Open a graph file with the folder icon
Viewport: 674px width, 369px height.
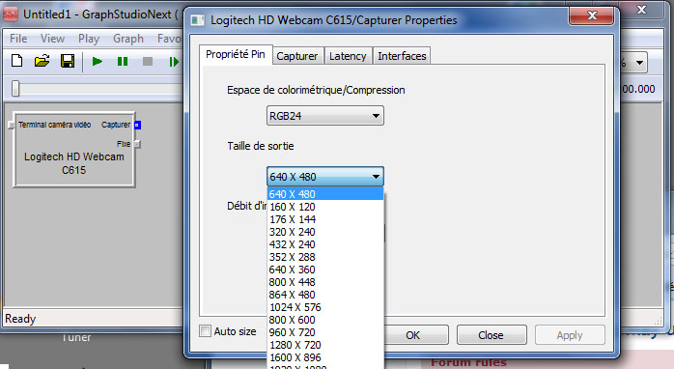click(x=42, y=61)
